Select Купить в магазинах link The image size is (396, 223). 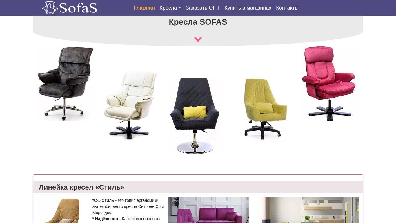(x=248, y=8)
